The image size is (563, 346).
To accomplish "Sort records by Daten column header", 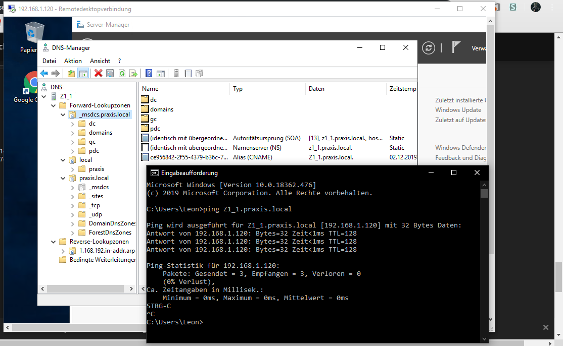I will coord(346,88).
